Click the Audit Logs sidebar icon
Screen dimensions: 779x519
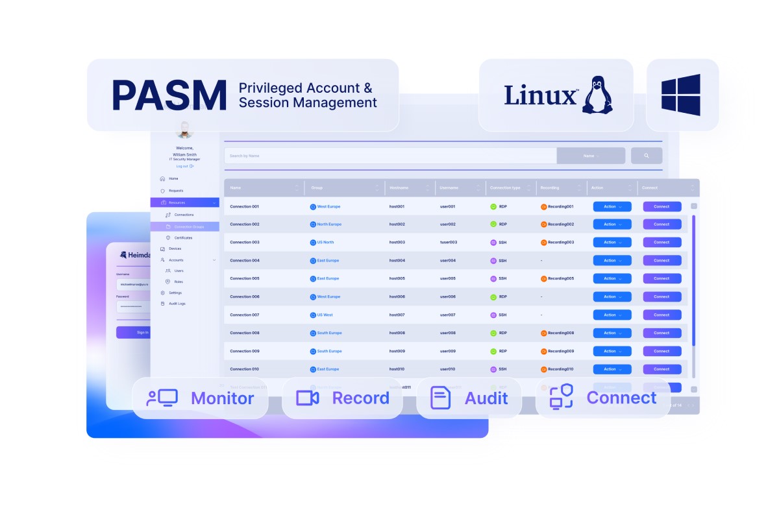[162, 304]
